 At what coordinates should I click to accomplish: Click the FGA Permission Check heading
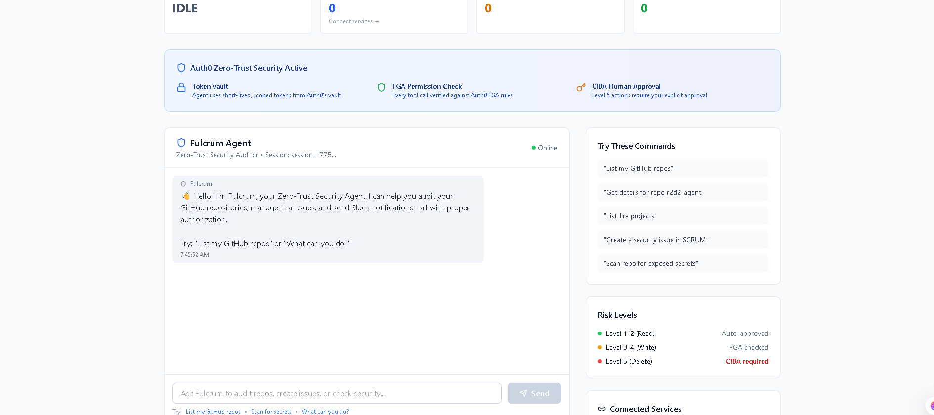coord(427,86)
